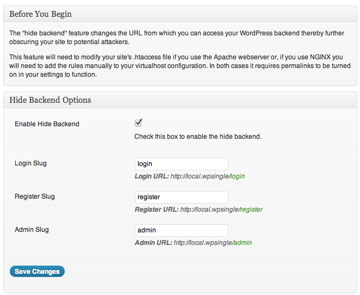The image size is (360, 295).
Task: Click the Admin Slug label
Action: tap(32, 230)
